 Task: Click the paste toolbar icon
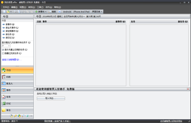pyautogui.click(x=32, y=12)
